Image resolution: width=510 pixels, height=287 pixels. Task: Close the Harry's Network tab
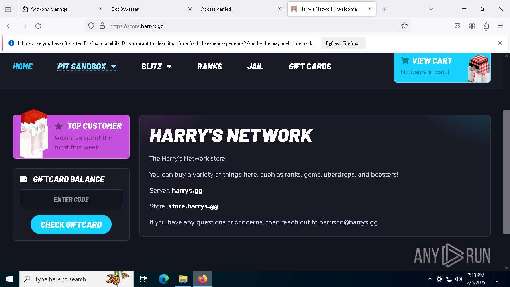(x=369, y=9)
